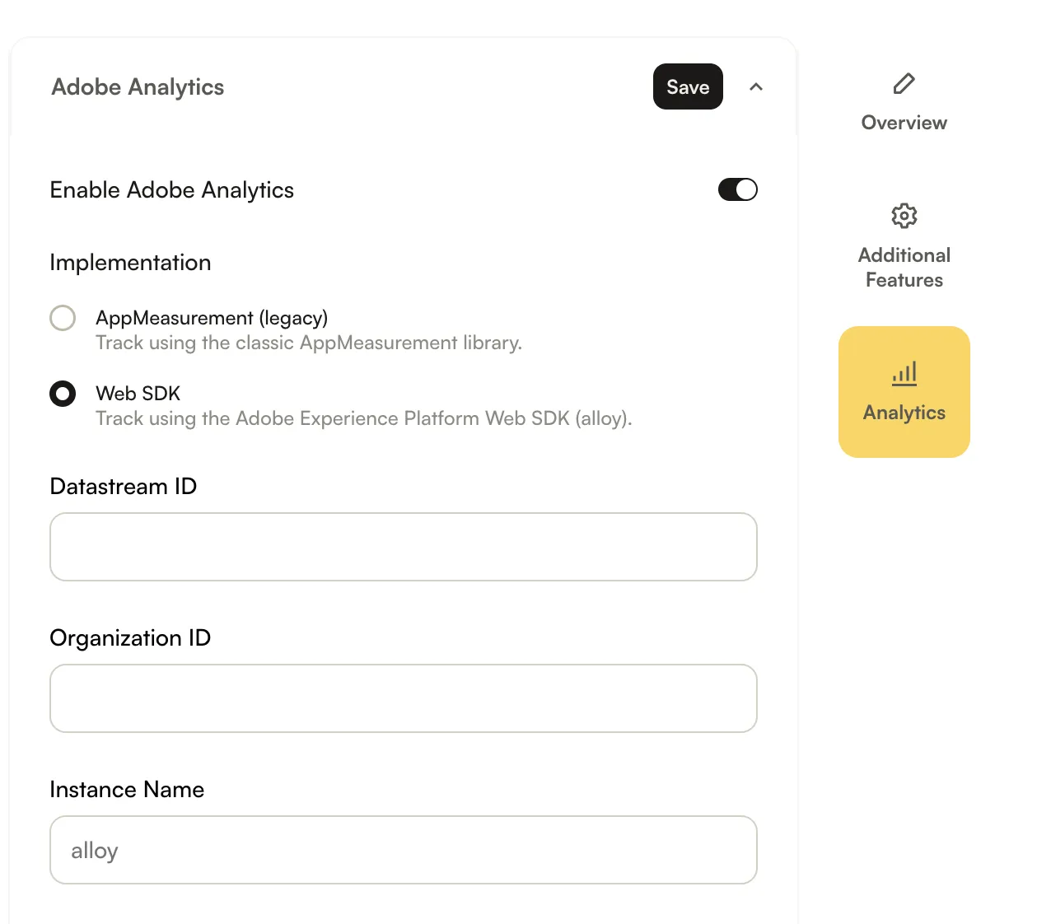Open the Analytics tab label
Viewport: 1051px width, 924px height.
[904, 413]
